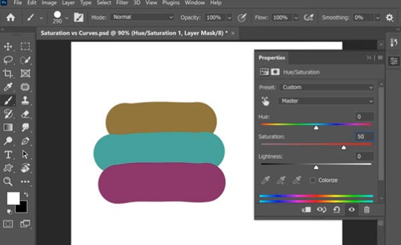Select the Frame tool
Image resolution: width=401 pixels, height=245 pixels.
coord(25,73)
